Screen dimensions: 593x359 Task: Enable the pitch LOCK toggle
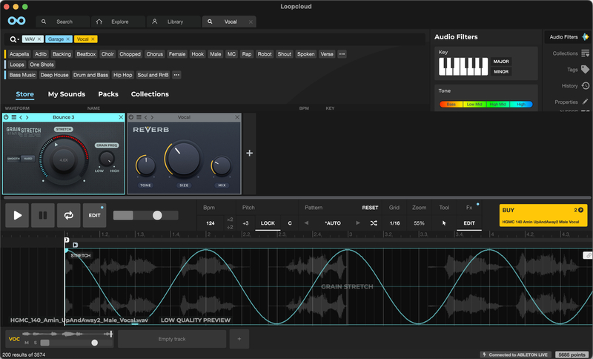pyautogui.click(x=268, y=223)
